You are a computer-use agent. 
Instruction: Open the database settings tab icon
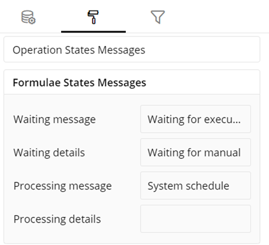click(29, 17)
